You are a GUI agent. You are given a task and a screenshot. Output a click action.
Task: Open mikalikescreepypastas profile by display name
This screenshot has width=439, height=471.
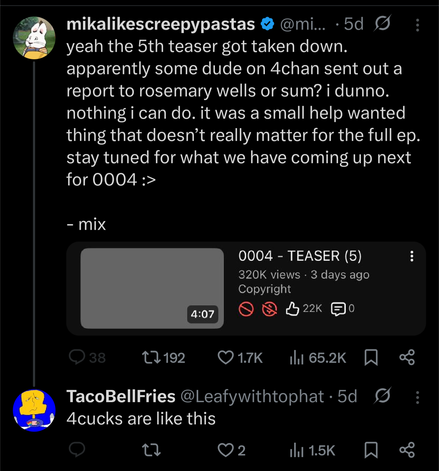[161, 24]
